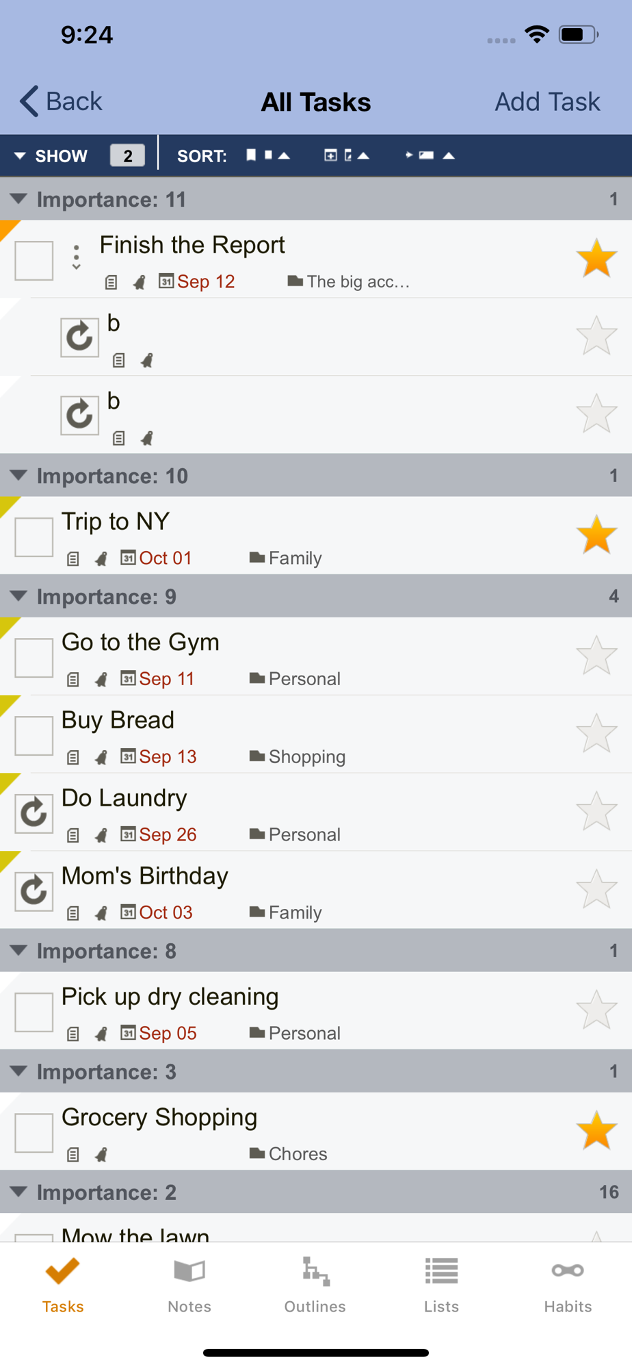Tap the recurring icon on Do Laundry
Image resolution: width=632 pixels, height=1369 pixels.
click(x=34, y=813)
